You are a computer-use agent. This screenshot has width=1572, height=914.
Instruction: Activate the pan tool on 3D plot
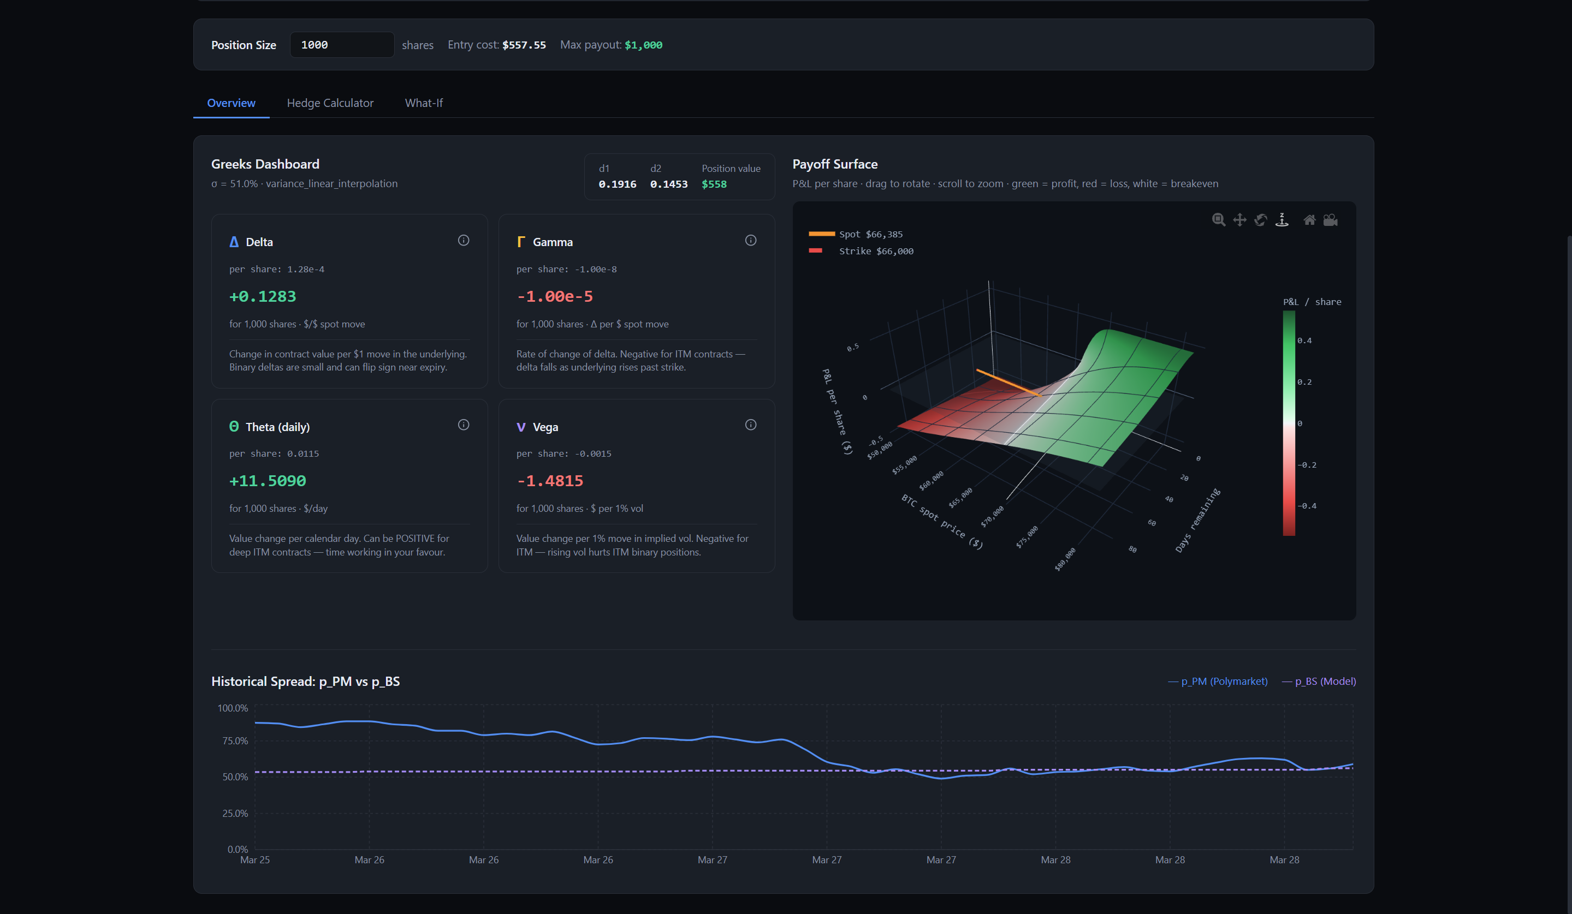[x=1239, y=219]
